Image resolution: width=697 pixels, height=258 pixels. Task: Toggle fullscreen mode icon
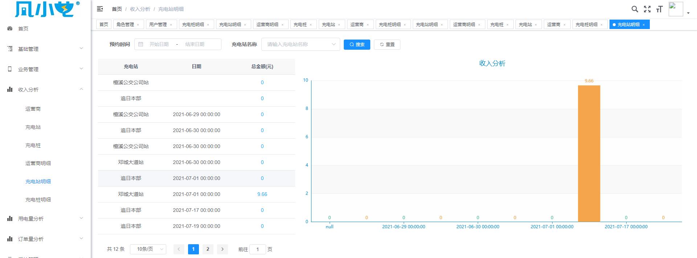647,9
